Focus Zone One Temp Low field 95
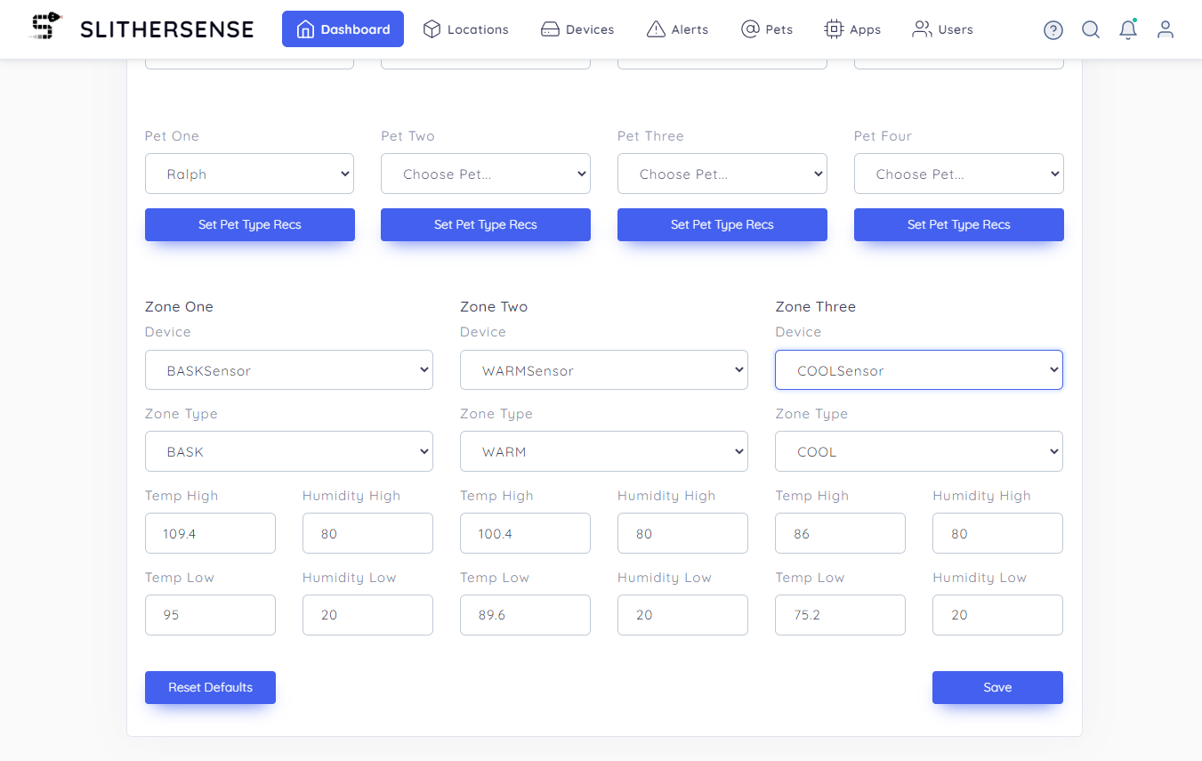 point(210,615)
